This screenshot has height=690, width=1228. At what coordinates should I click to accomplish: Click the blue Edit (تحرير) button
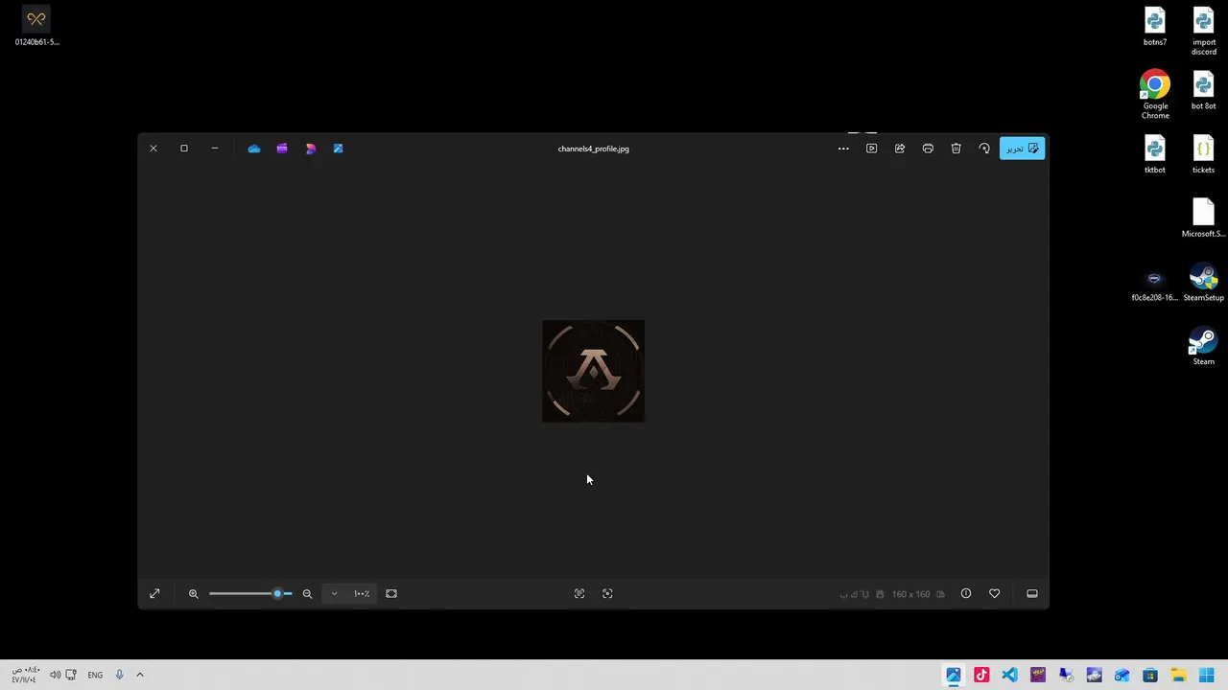click(x=1022, y=149)
